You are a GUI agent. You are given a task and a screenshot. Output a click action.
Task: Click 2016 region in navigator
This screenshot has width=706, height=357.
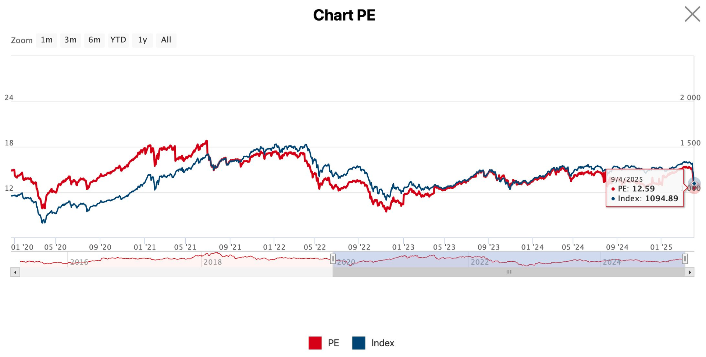tap(79, 262)
